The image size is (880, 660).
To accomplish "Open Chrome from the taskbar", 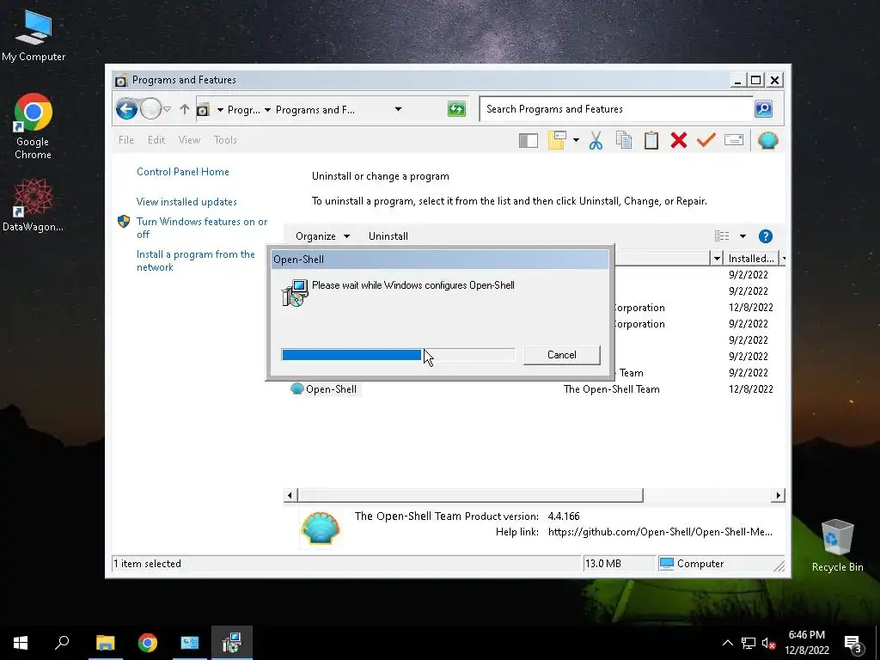I will pyautogui.click(x=148, y=643).
